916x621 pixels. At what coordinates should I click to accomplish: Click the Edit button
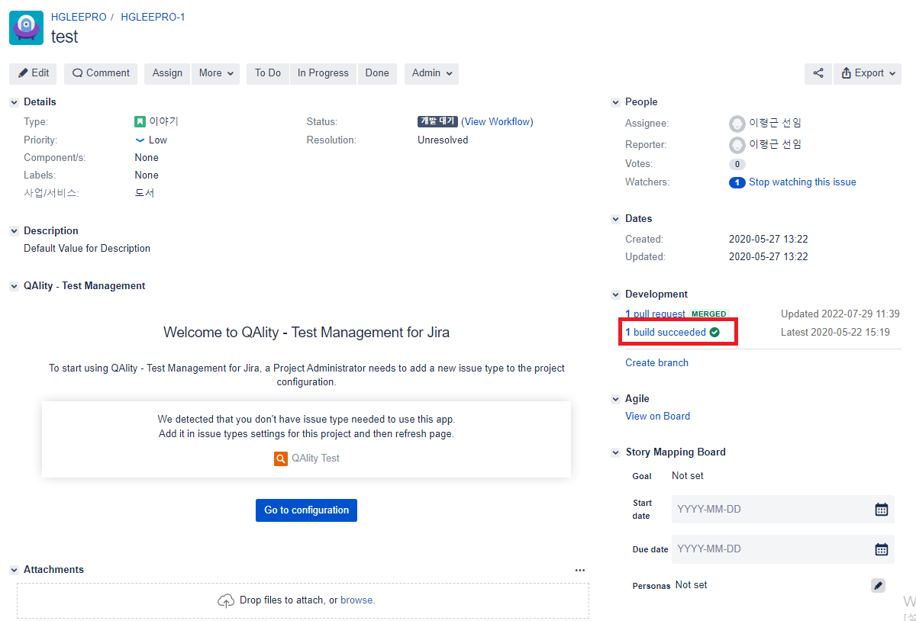tap(34, 73)
